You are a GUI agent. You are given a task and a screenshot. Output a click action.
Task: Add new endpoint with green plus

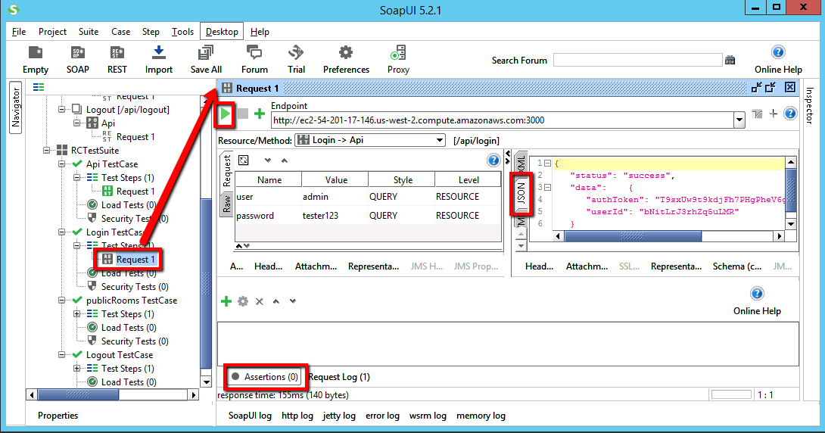click(x=260, y=114)
